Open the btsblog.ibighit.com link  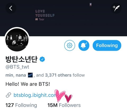35,95
